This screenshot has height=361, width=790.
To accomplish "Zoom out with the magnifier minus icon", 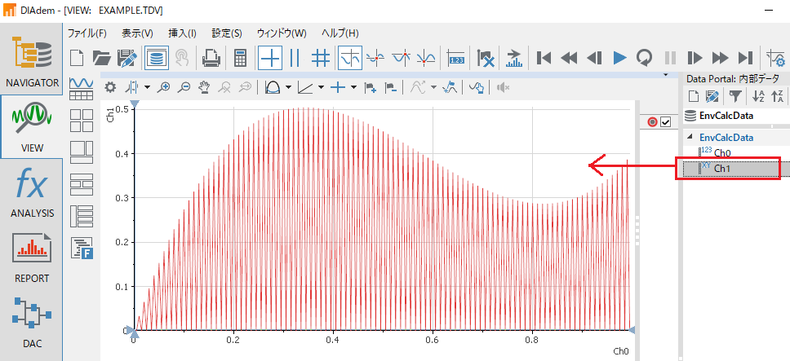I will pyautogui.click(x=184, y=87).
